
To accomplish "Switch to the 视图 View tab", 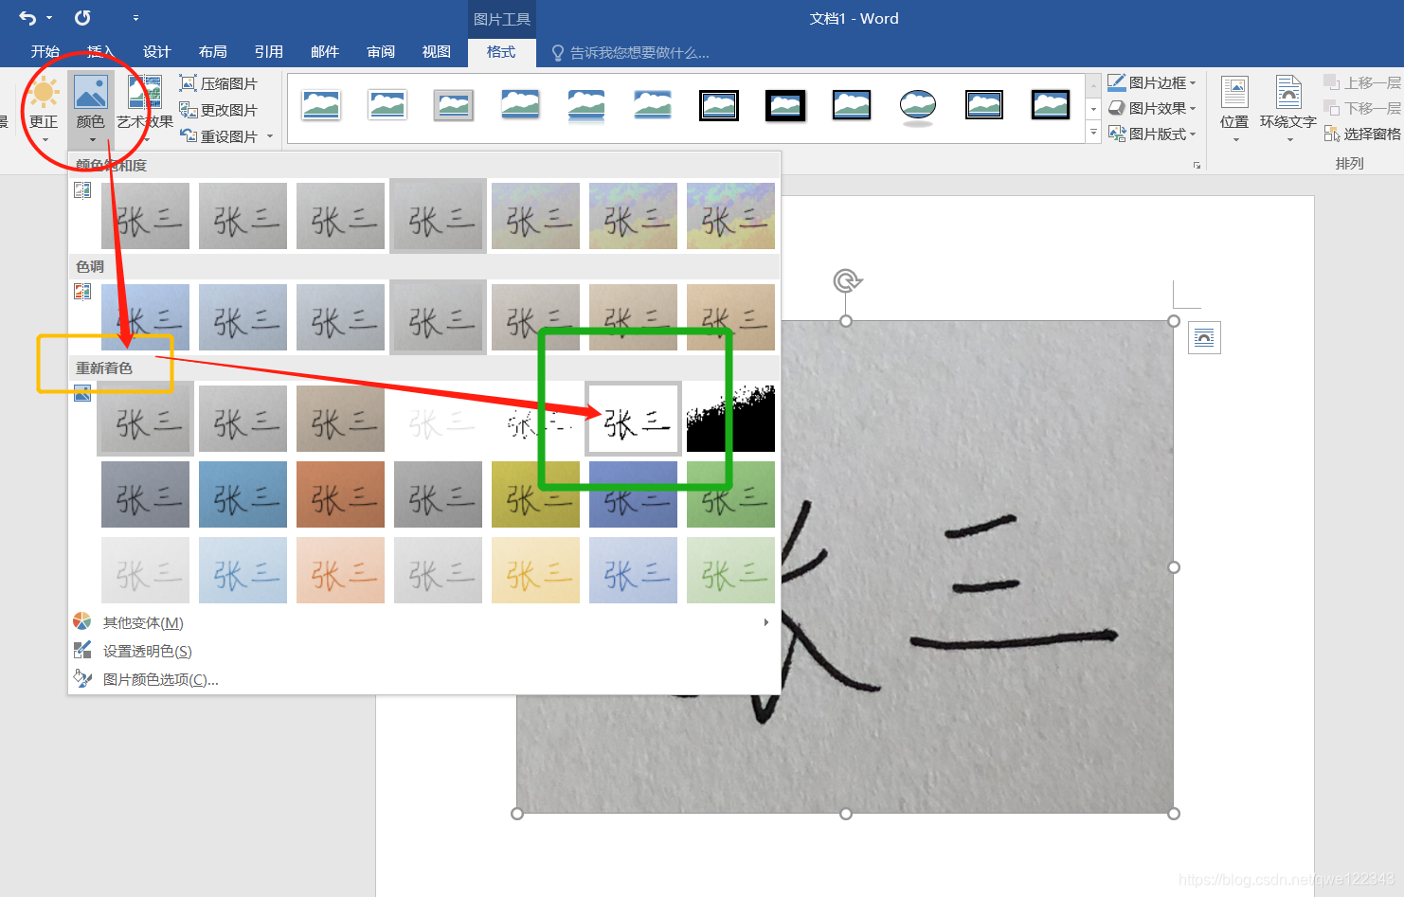I will pyautogui.click(x=436, y=52).
